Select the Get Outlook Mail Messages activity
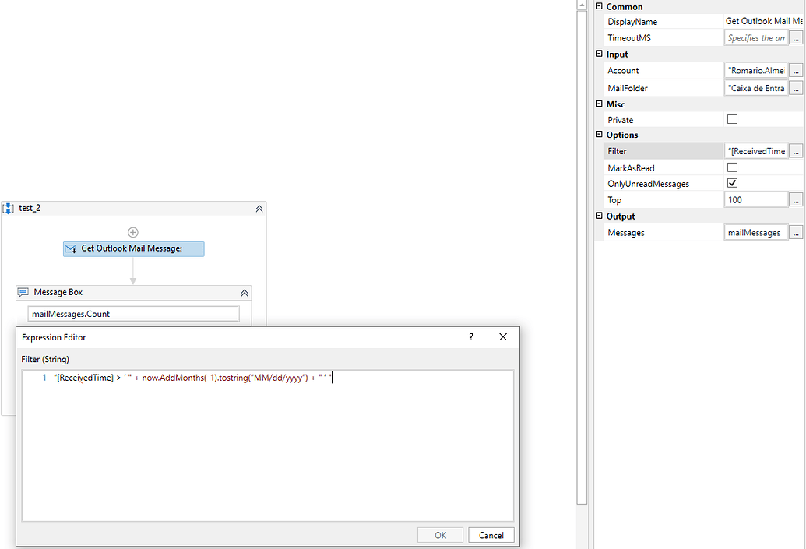The width and height of the screenshot is (806, 549). [134, 248]
